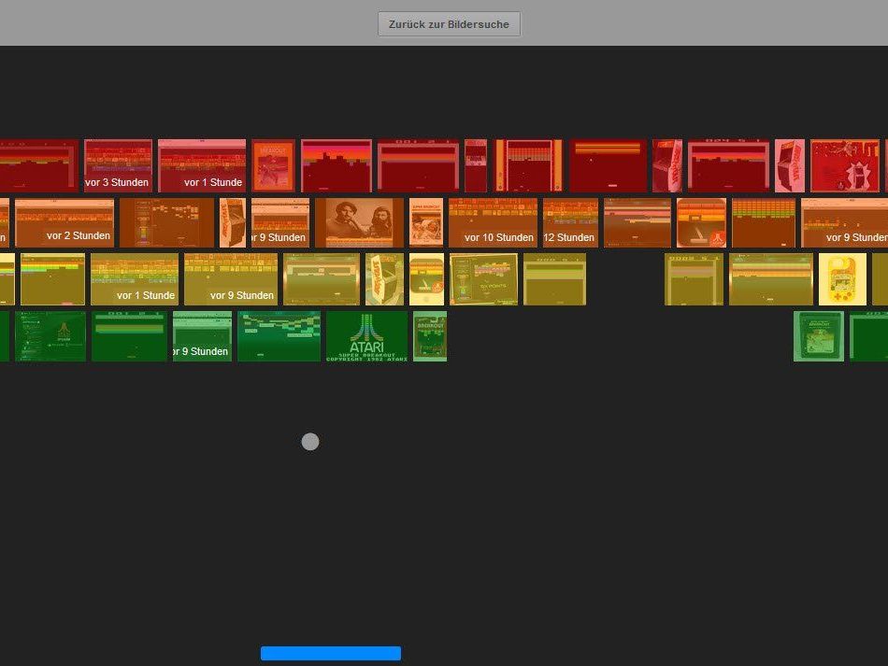Click the gray bouncing ball
Viewport: 888px width, 666px height.
310,442
